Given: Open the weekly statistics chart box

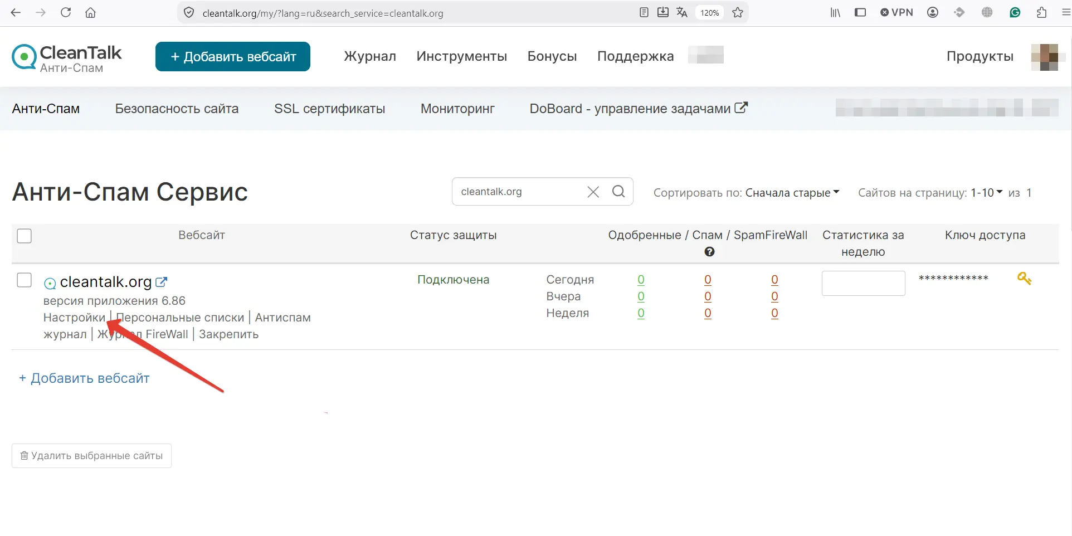Looking at the screenshot, I should (864, 283).
